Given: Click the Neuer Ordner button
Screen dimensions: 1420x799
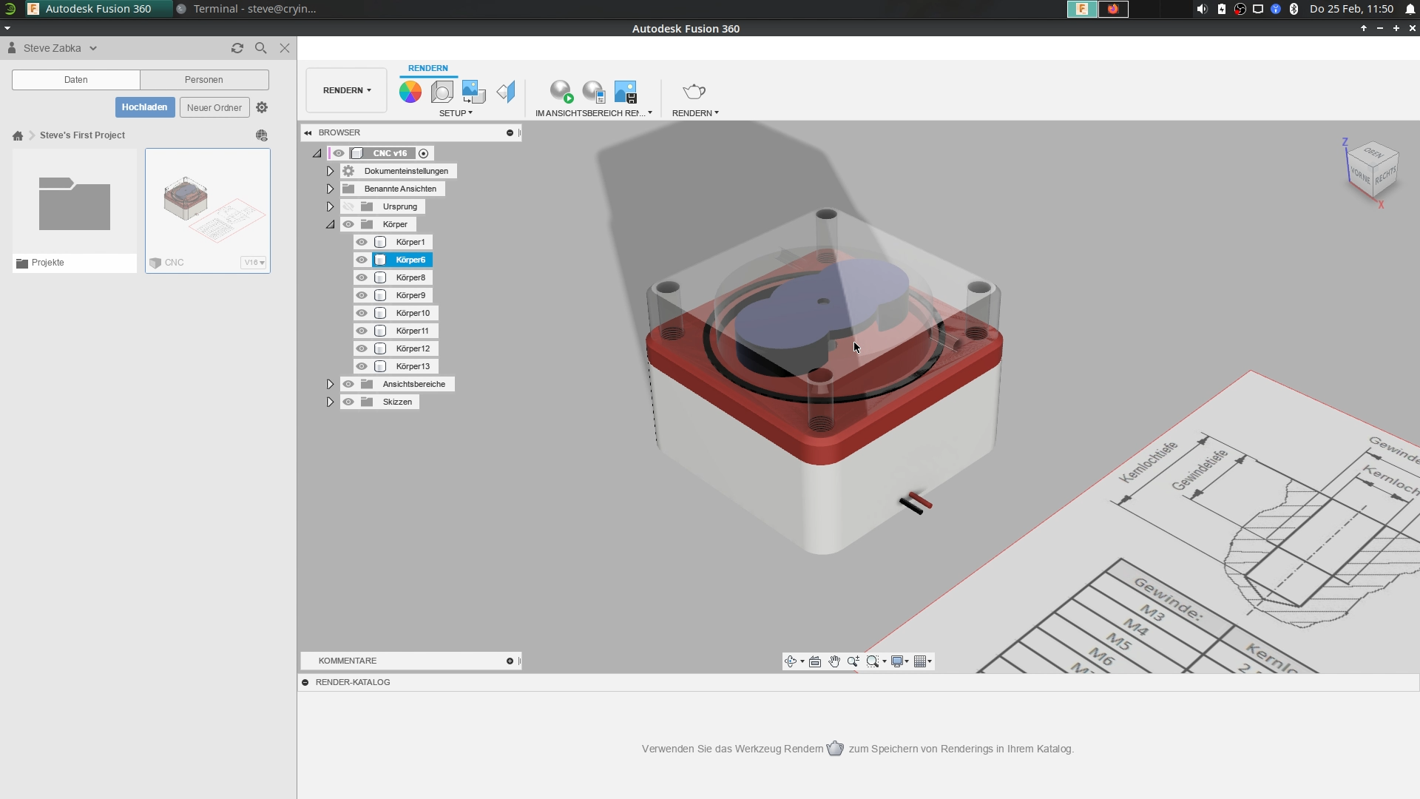Looking at the screenshot, I should click(214, 107).
